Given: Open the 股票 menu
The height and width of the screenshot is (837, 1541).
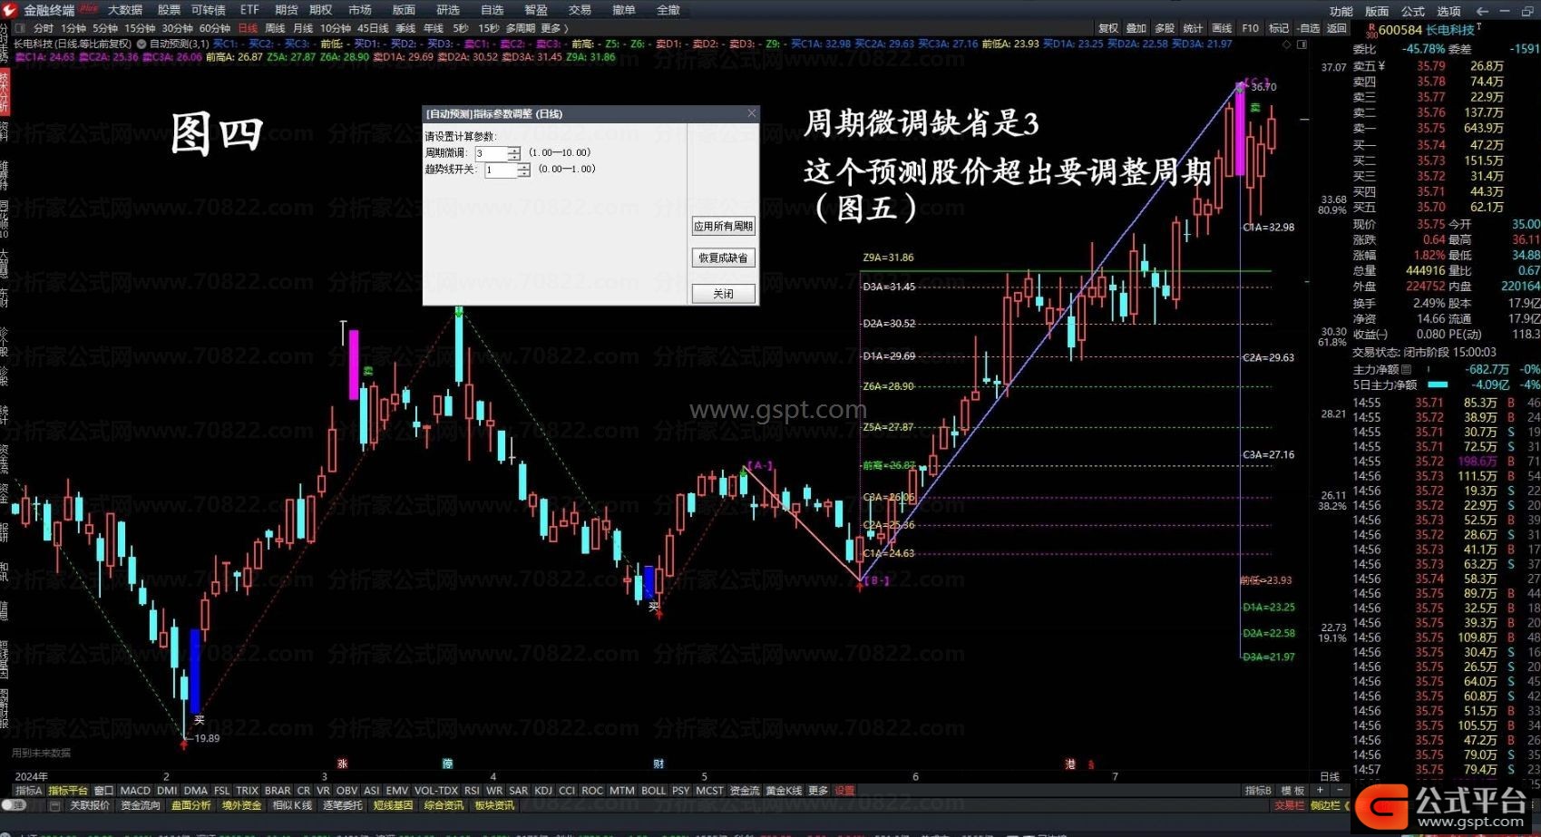Looking at the screenshot, I should pos(169,10).
